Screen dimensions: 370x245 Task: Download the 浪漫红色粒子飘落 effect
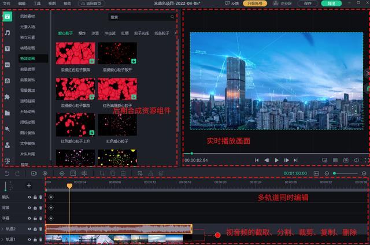tap(92, 61)
